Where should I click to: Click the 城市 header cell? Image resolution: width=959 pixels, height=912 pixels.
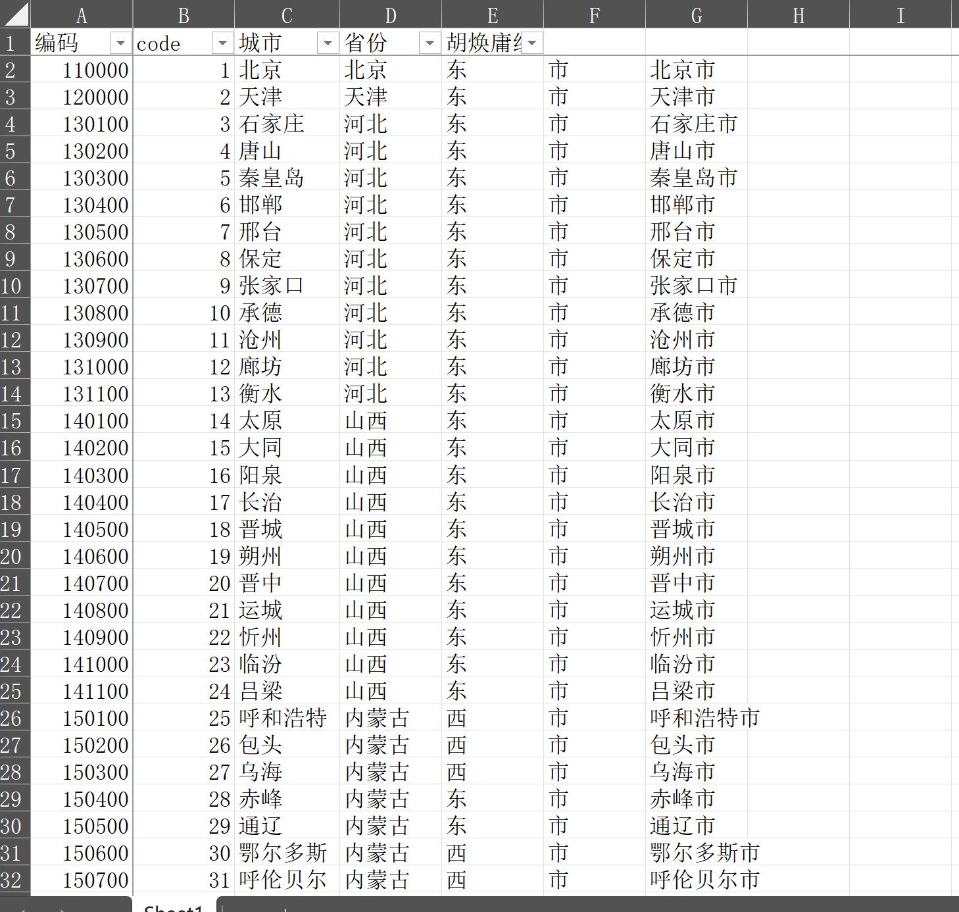287,43
